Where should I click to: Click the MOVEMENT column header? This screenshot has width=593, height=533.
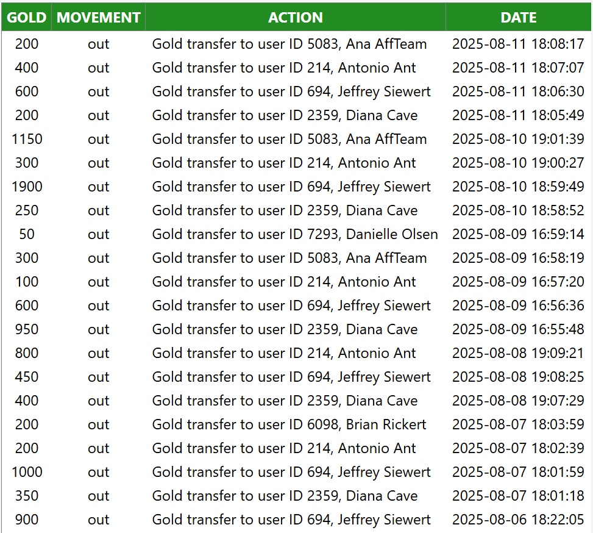tap(98, 18)
